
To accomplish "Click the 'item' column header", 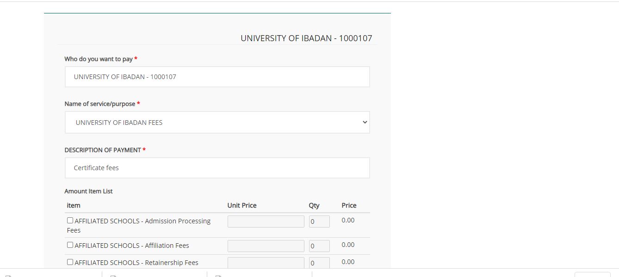I will (74, 205).
